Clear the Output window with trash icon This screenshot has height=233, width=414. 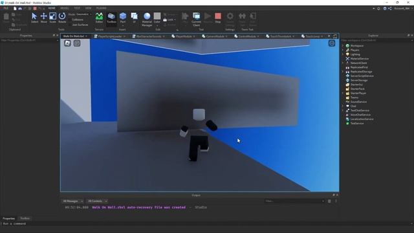click(329, 201)
